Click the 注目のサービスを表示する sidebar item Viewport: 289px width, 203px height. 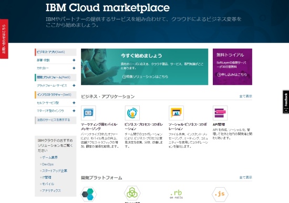point(56,120)
